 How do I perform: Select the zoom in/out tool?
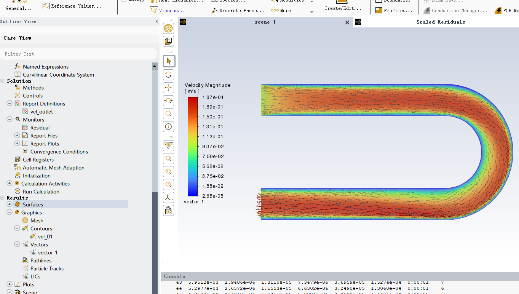click(168, 101)
